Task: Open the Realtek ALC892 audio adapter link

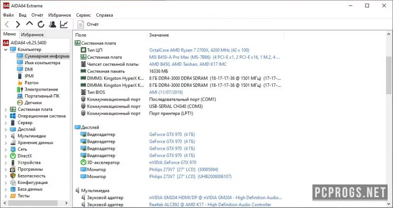Action: point(210,205)
